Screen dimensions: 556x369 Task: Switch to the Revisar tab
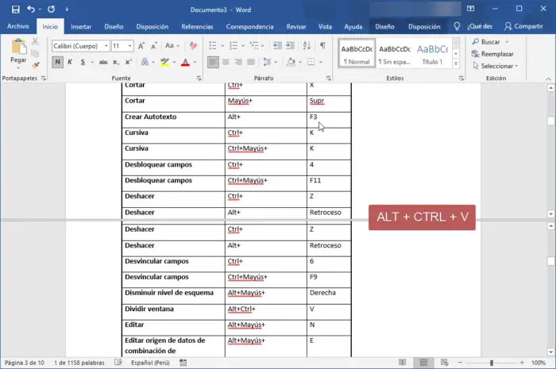[x=296, y=26]
